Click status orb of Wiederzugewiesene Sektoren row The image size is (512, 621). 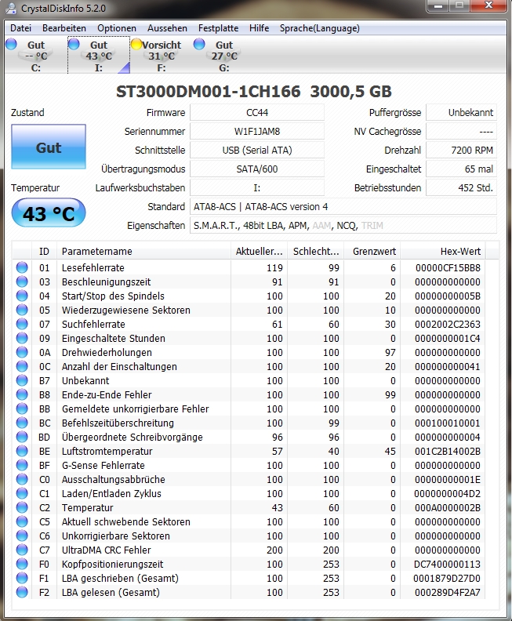(x=22, y=310)
